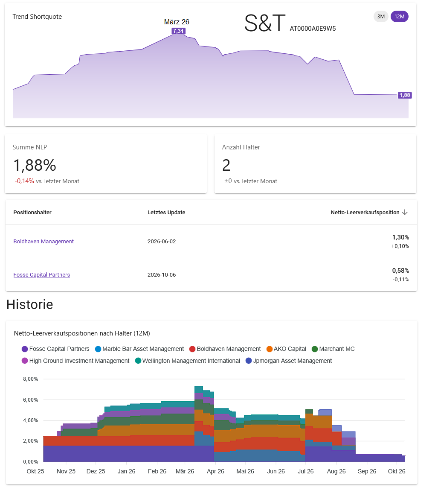
Task: Click date 2026-10-06 in Fosse row
Action: click(x=162, y=274)
